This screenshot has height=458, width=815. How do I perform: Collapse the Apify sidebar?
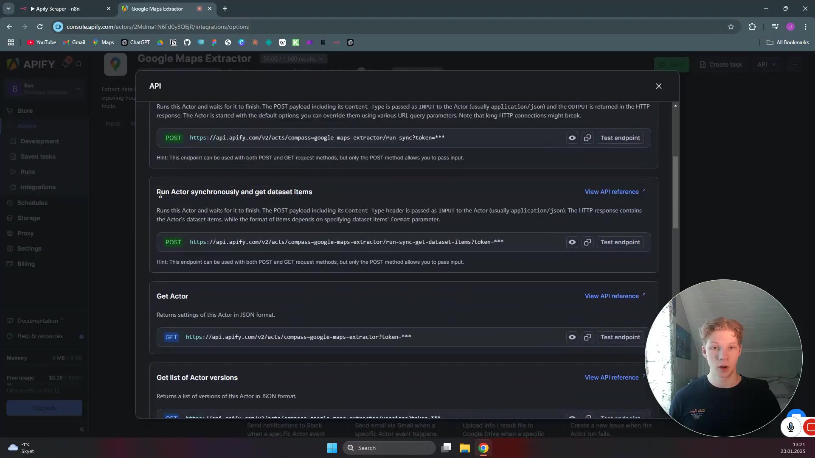[x=82, y=429]
